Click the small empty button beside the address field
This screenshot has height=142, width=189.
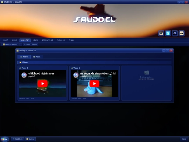click(x=21, y=45)
